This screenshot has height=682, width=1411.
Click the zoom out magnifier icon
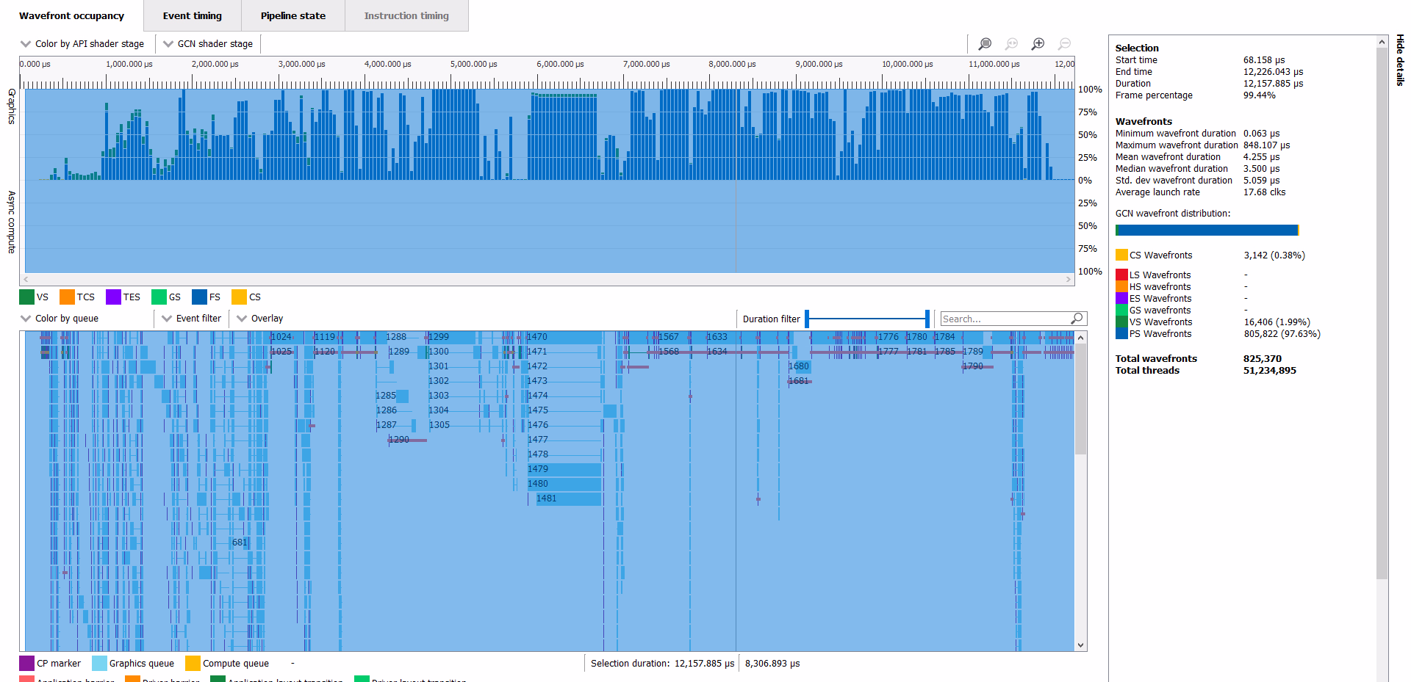[x=1064, y=44]
